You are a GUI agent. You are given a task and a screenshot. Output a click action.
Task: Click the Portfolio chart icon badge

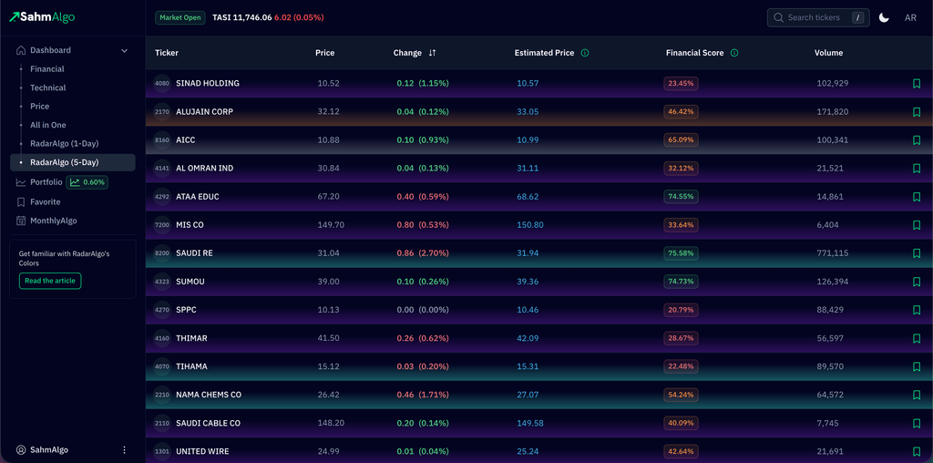[87, 182]
